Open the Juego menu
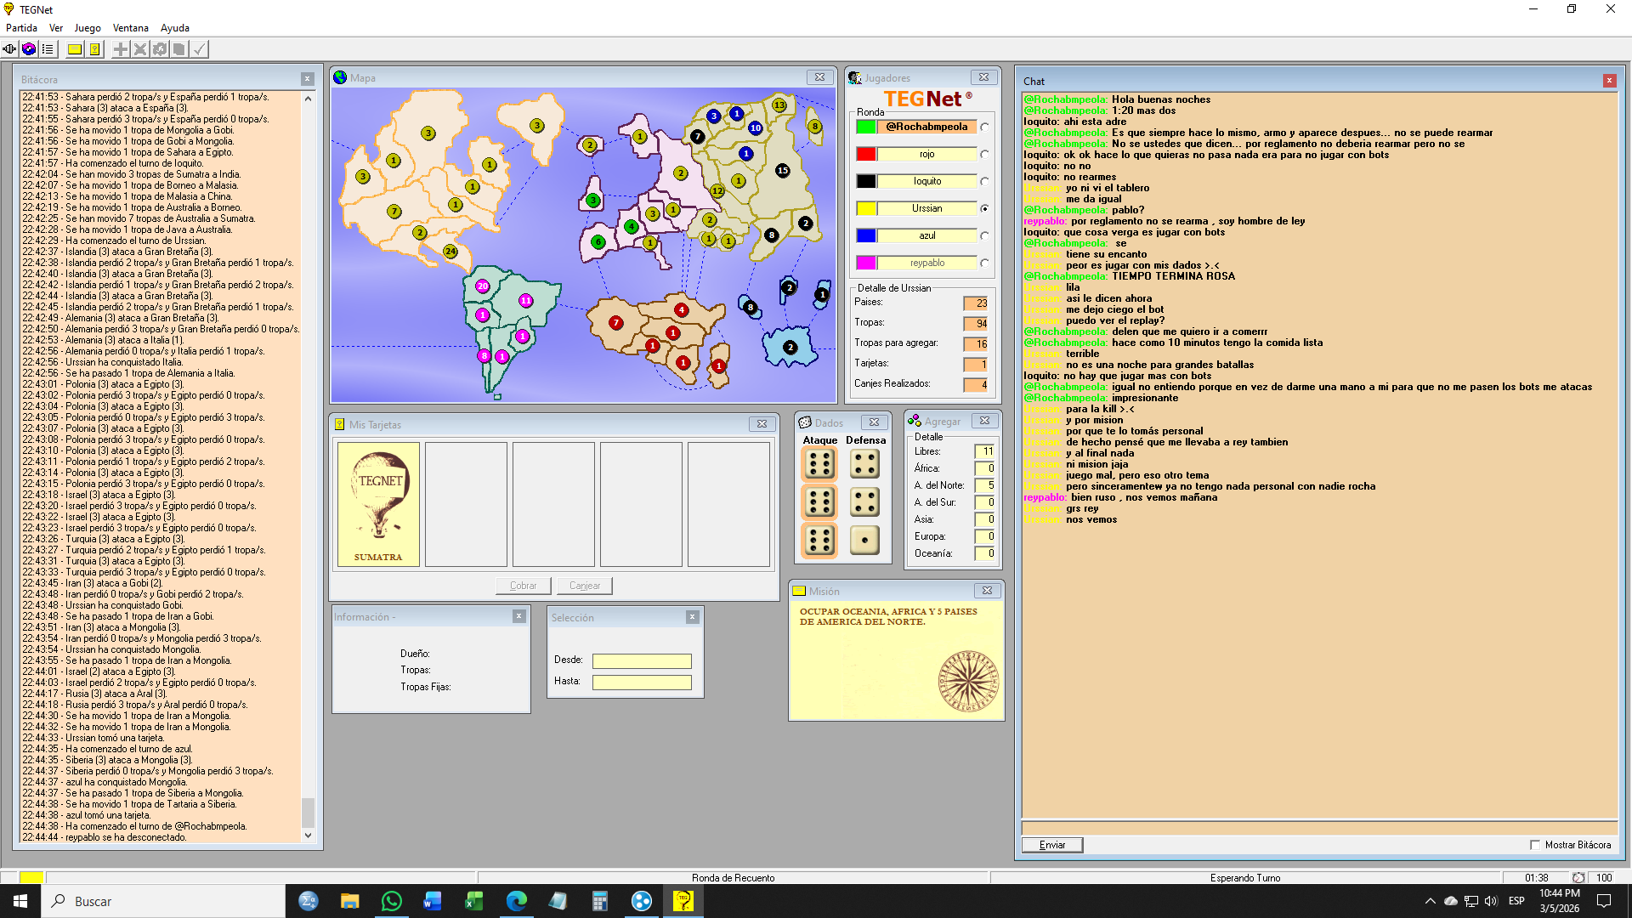Image resolution: width=1632 pixels, height=918 pixels. click(x=87, y=28)
